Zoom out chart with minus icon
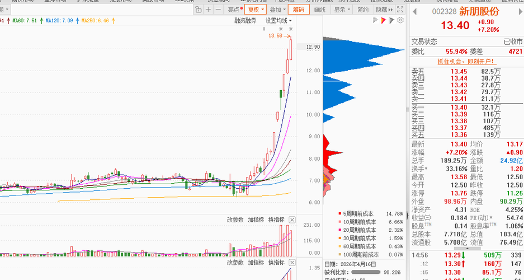524x280 pixels. click(x=218, y=10)
